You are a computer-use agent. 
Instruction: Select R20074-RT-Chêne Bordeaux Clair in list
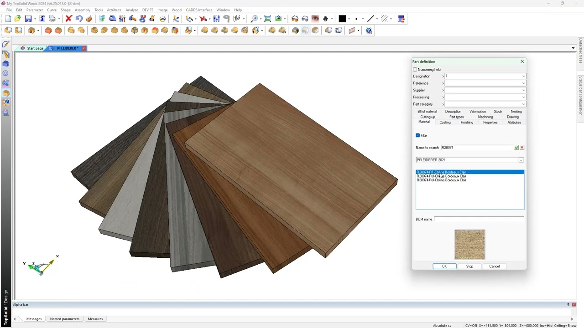coord(470,172)
